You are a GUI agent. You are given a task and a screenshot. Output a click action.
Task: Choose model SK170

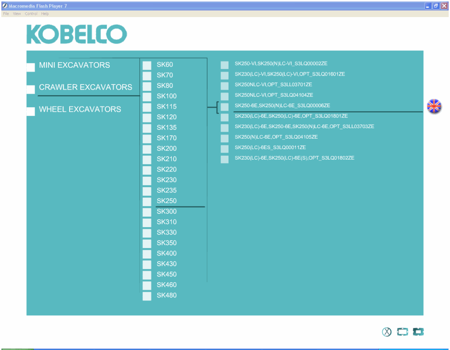coord(166,138)
